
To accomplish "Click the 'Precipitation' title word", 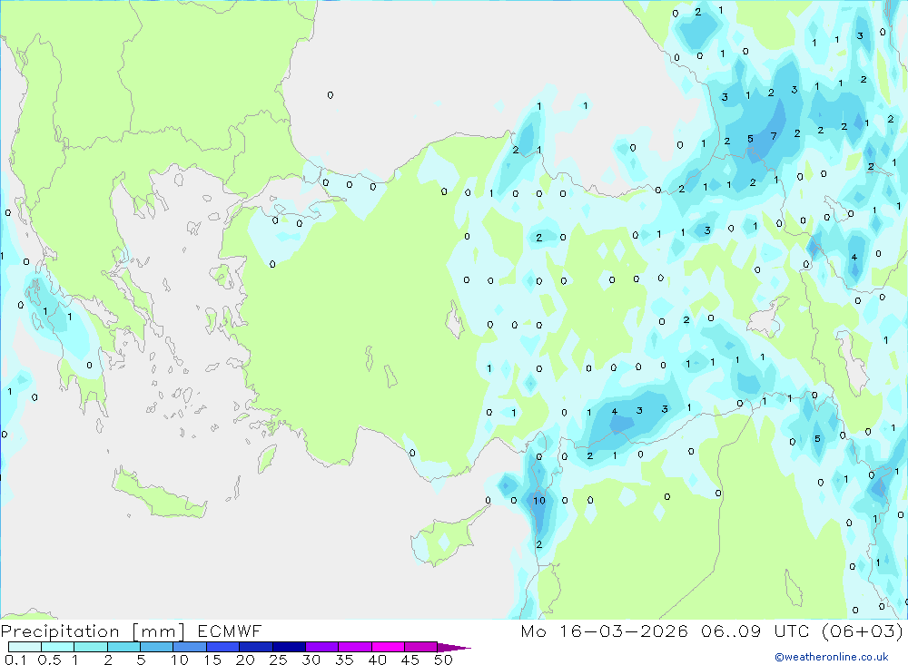I will [x=60, y=631].
